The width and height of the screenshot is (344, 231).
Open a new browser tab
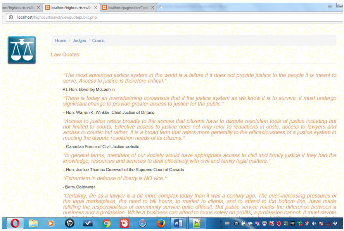click(x=161, y=7)
